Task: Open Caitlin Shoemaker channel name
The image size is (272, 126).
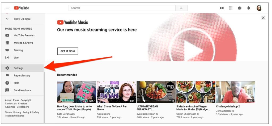Action: (x=186, y=114)
